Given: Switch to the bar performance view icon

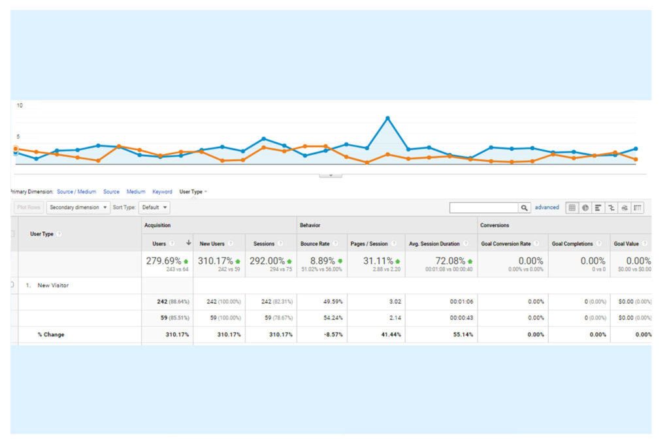Looking at the screenshot, I should (x=598, y=208).
